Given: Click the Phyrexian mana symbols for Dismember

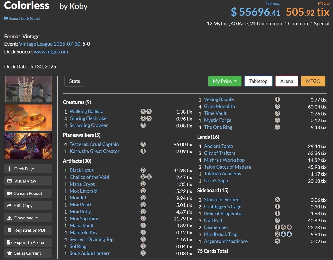Looking at the screenshot, I should point(286,227).
